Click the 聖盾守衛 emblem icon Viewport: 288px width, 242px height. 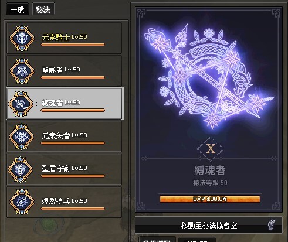[x=21, y=169]
